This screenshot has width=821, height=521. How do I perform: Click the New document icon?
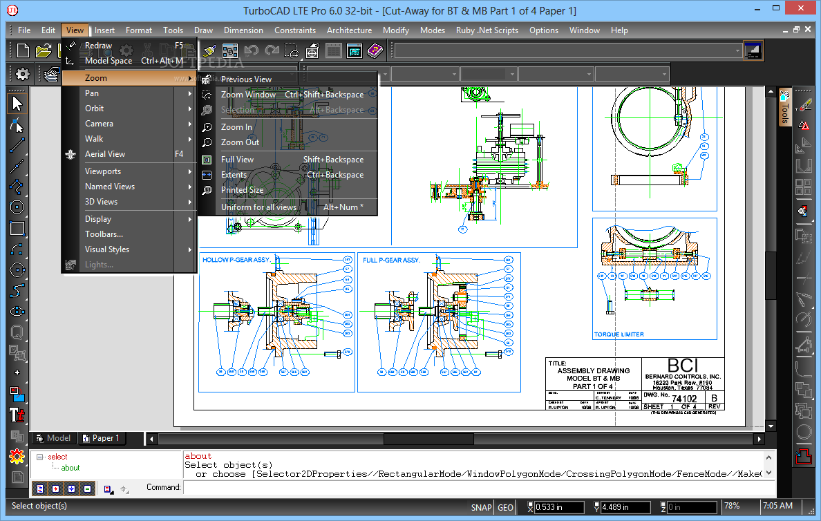[x=23, y=51]
